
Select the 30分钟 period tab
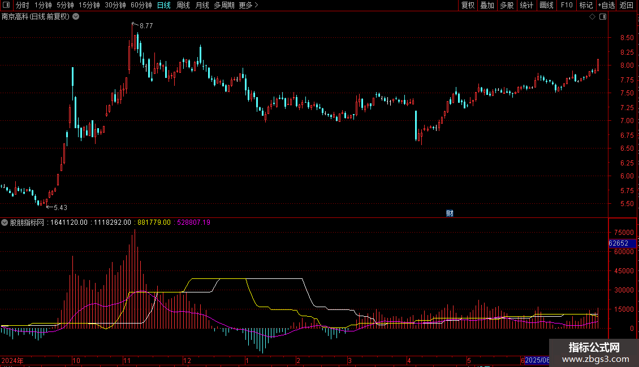(x=115, y=5)
